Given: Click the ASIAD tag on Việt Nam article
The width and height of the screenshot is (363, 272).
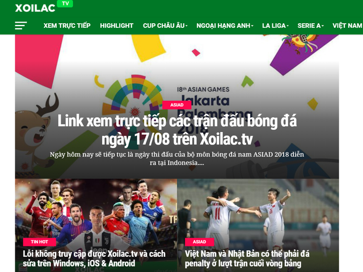Looking at the screenshot, I should [x=199, y=242].
